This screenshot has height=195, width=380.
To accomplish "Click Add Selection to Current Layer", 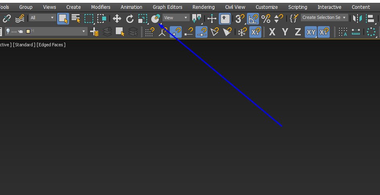I will coord(107,32).
